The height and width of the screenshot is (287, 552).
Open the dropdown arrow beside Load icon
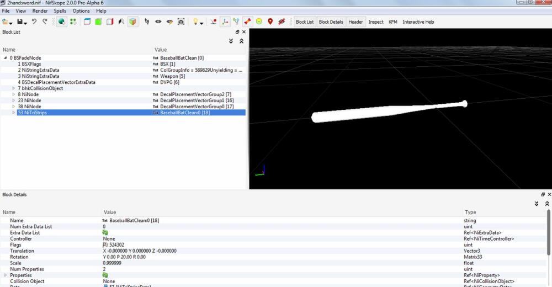[x=11, y=23]
